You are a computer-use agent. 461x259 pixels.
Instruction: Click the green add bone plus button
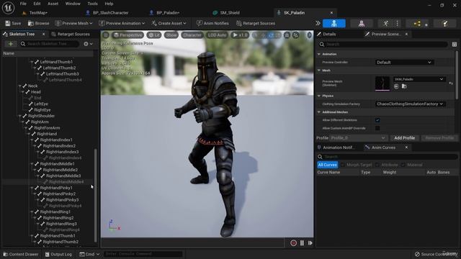coord(11,44)
